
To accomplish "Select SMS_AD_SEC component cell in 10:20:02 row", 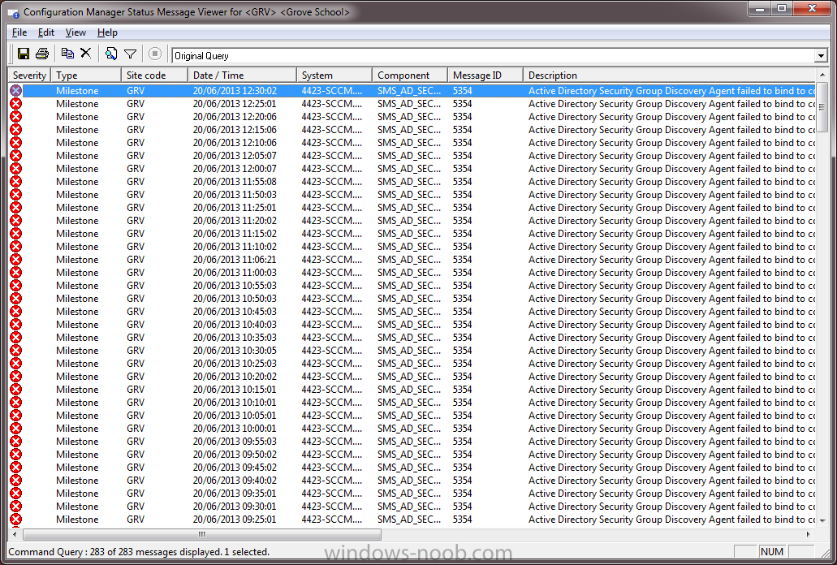I will coord(409,376).
